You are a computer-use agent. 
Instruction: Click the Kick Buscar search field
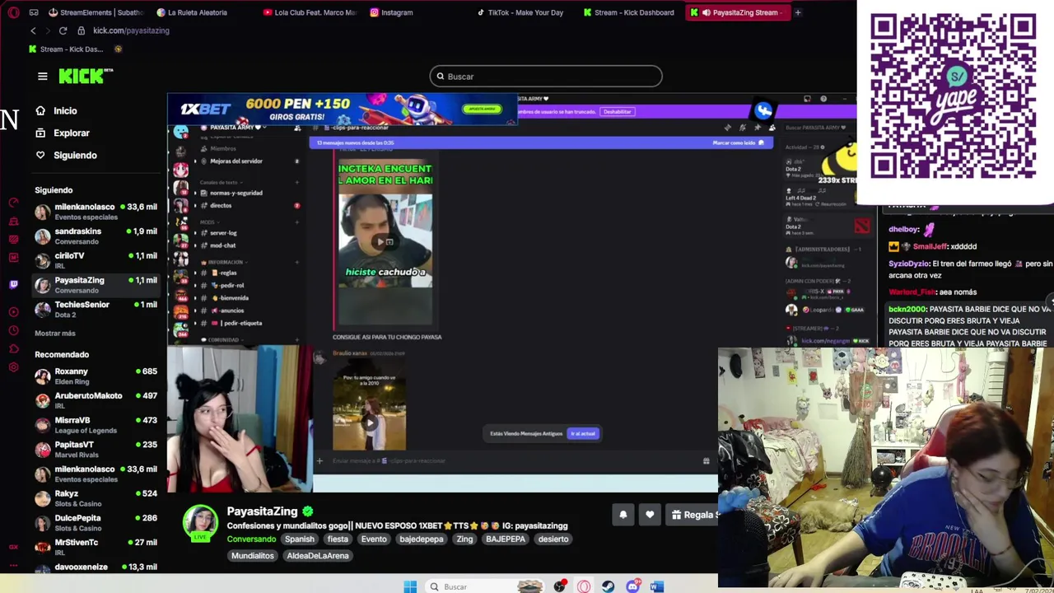coord(545,77)
